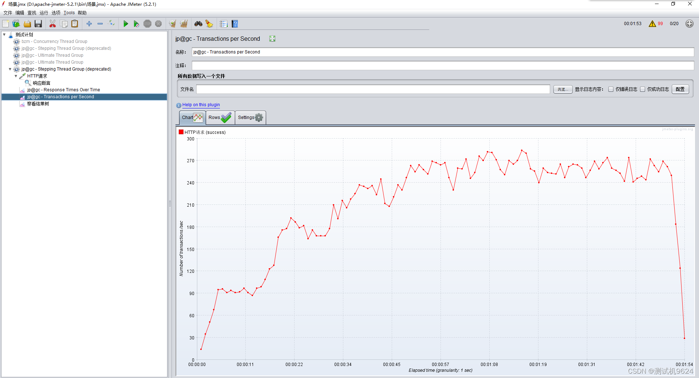The image size is (699, 378).
Task: Click the 00:01:53 elapsed time display
Action: point(632,24)
